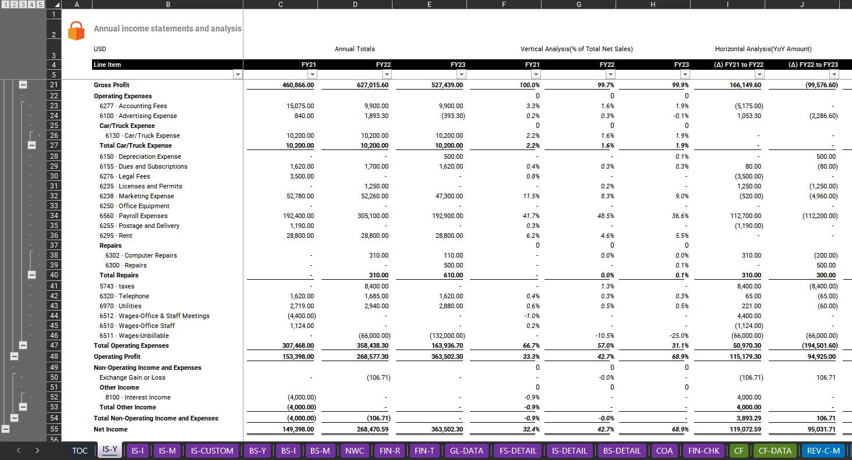Click '6511 · Wages-Unbillable' row label
This screenshot has width=852, height=460.
click(x=135, y=336)
